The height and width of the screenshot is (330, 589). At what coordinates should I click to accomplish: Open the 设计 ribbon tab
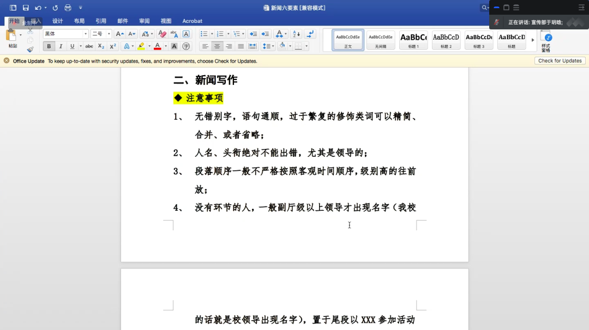click(x=57, y=21)
